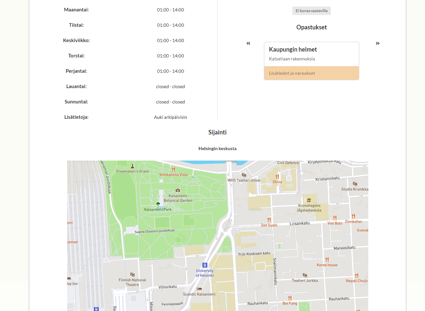Open the Kaupungin helmet tour title

(x=293, y=49)
